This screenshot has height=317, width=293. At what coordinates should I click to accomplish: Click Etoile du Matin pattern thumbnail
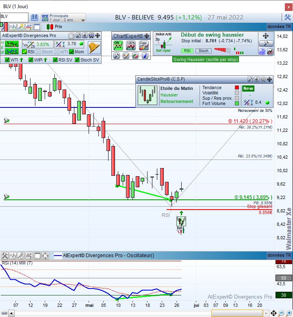(x=148, y=95)
